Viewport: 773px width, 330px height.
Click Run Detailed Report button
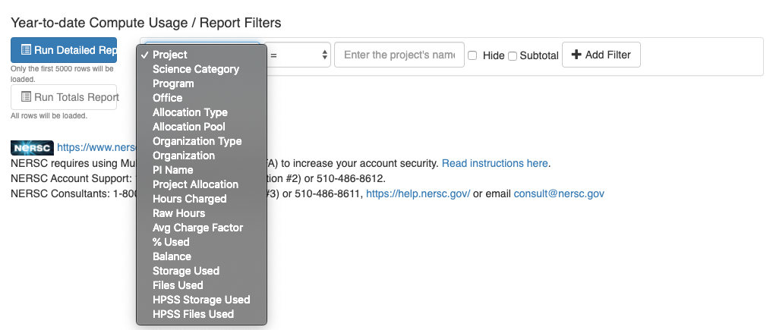click(x=64, y=50)
